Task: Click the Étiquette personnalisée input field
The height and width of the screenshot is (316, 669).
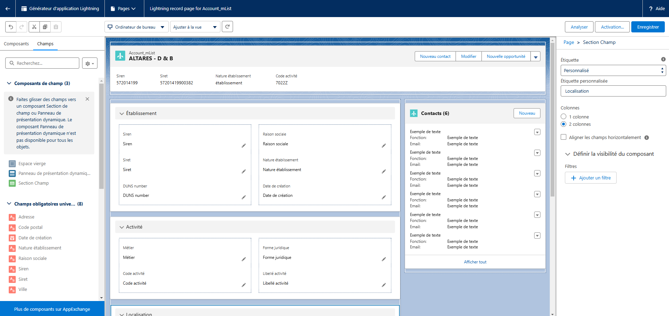Action: point(613,91)
